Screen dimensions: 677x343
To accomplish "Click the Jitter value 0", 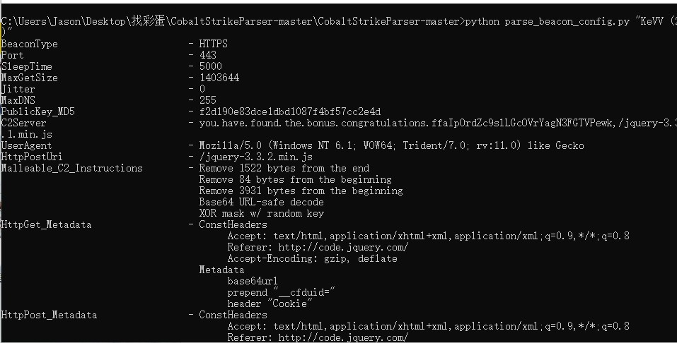I will tap(202, 89).
